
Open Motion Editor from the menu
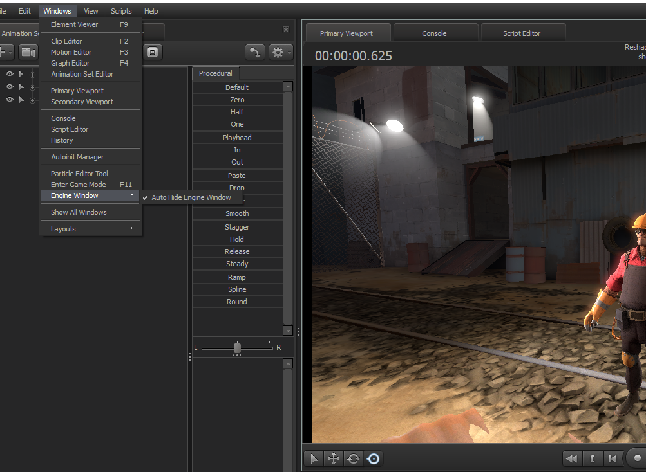90,52
